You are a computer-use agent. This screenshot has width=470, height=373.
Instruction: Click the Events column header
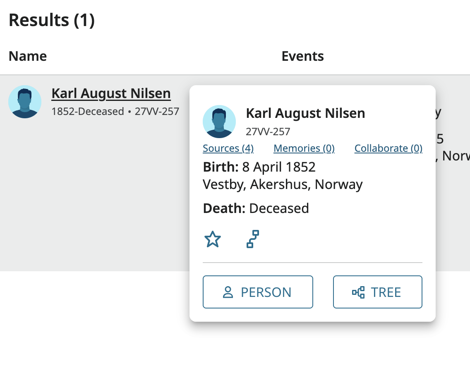click(x=303, y=56)
